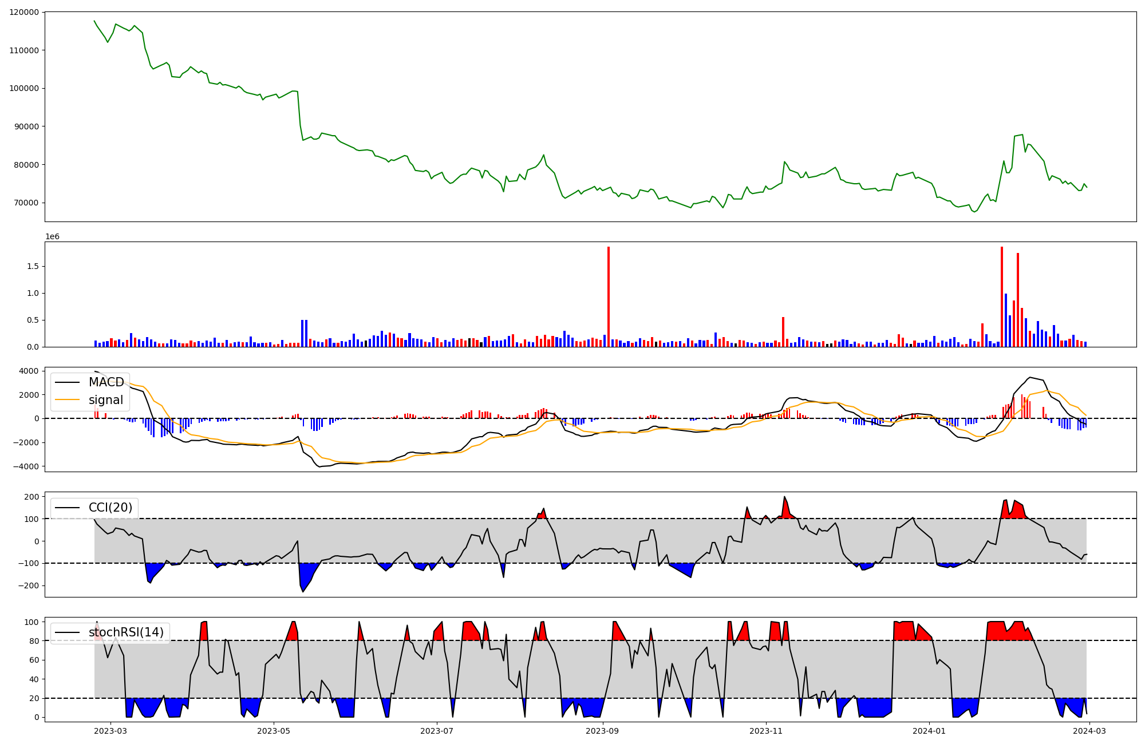Click the 2023-09 x-axis date label

pos(603,731)
